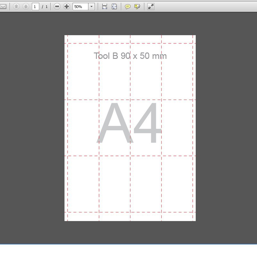Go to previous page arrow
This screenshot has width=257, height=257.
click(x=16, y=6)
